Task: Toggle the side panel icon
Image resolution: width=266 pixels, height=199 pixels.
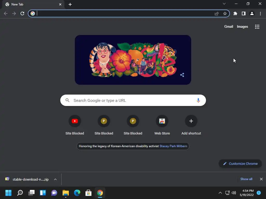Action: [x=244, y=13]
